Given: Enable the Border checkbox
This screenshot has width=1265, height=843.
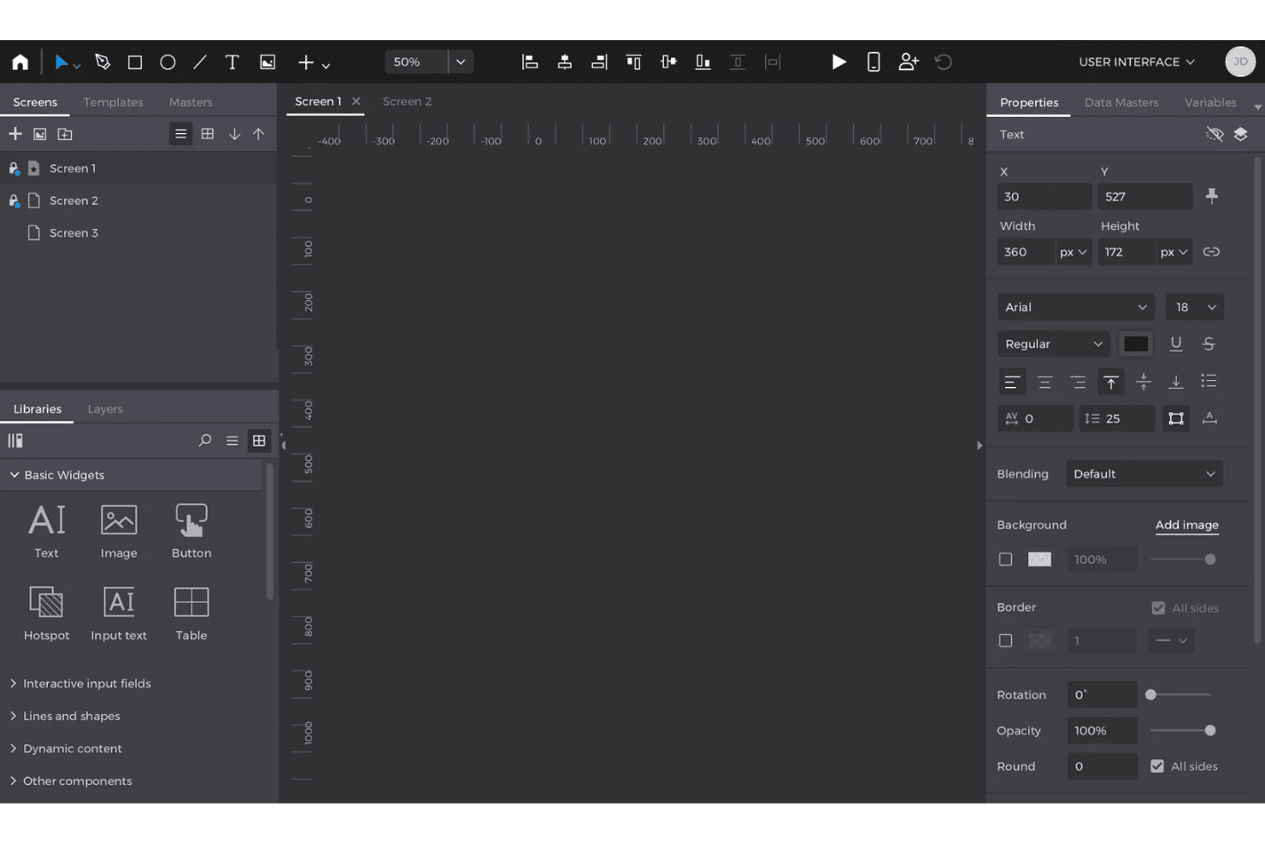Looking at the screenshot, I should [1006, 641].
